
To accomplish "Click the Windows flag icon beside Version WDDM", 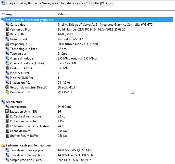I will 7,92.
